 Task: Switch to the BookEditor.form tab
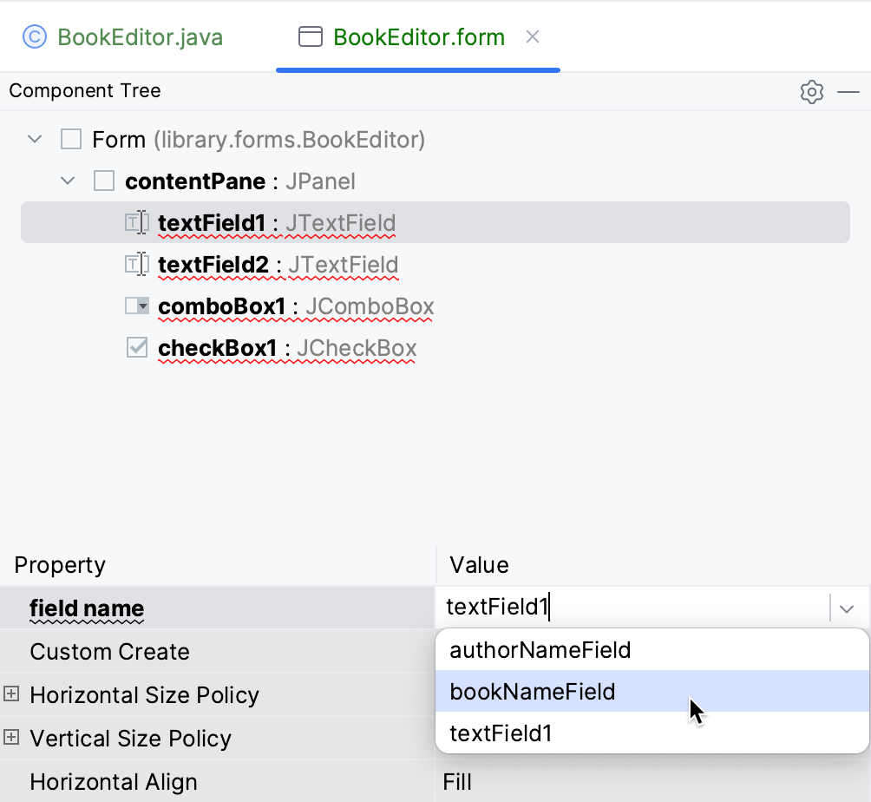pos(416,37)
